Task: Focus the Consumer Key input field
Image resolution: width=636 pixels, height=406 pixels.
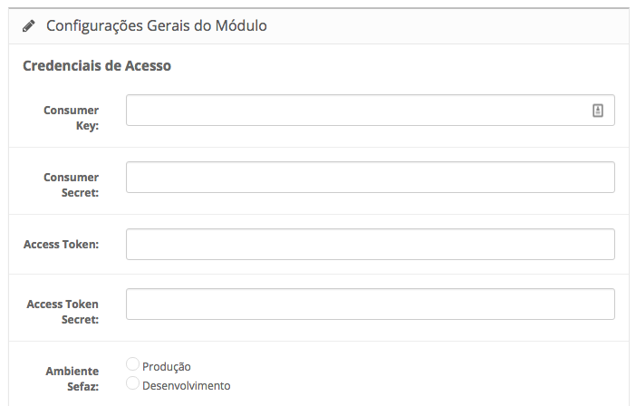Action: click(371, 111)
